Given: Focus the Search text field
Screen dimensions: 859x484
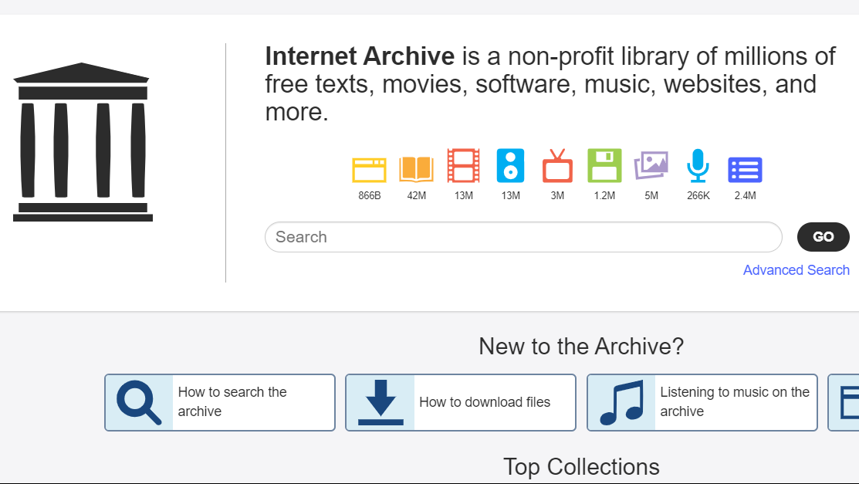Looking at the screenshot, I should click(x=523, y=237).
